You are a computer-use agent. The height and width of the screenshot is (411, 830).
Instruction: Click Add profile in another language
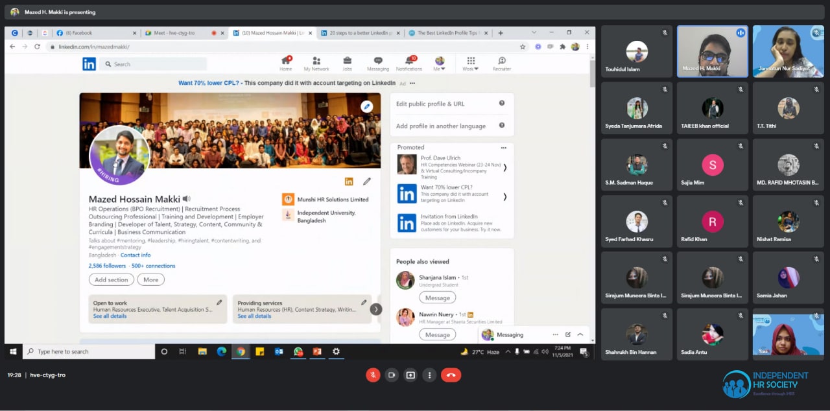[x=441, y=126]
